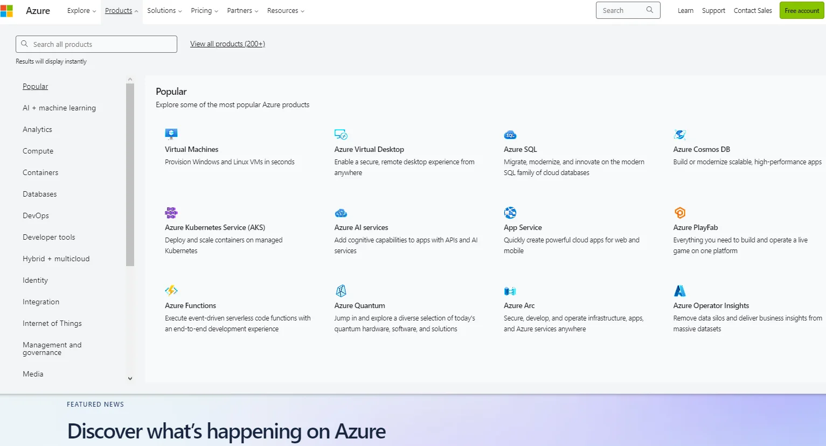Select the Analytics category

37,129
